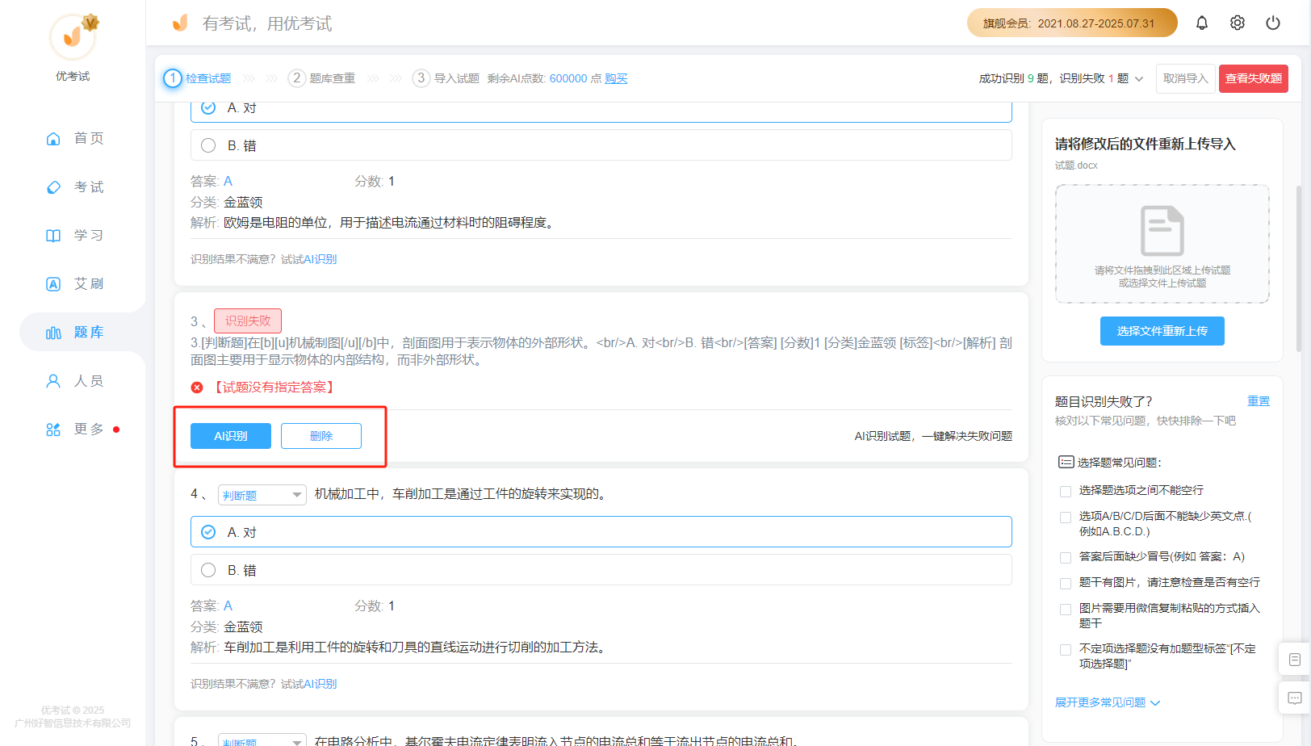This screenshot has width=1311, height=746.
Task: Open 考试 exam icon in sidebar
Action: 53,187
